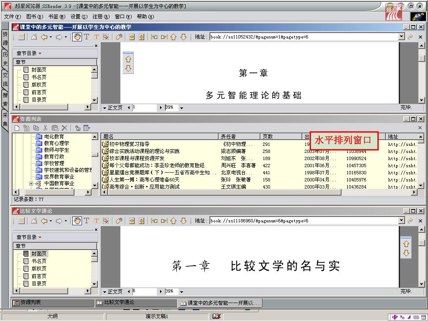The image size is (428, 321).
Task: Click the copy icon in 资源列表 toolbar
Action: (x=36, y=128)
